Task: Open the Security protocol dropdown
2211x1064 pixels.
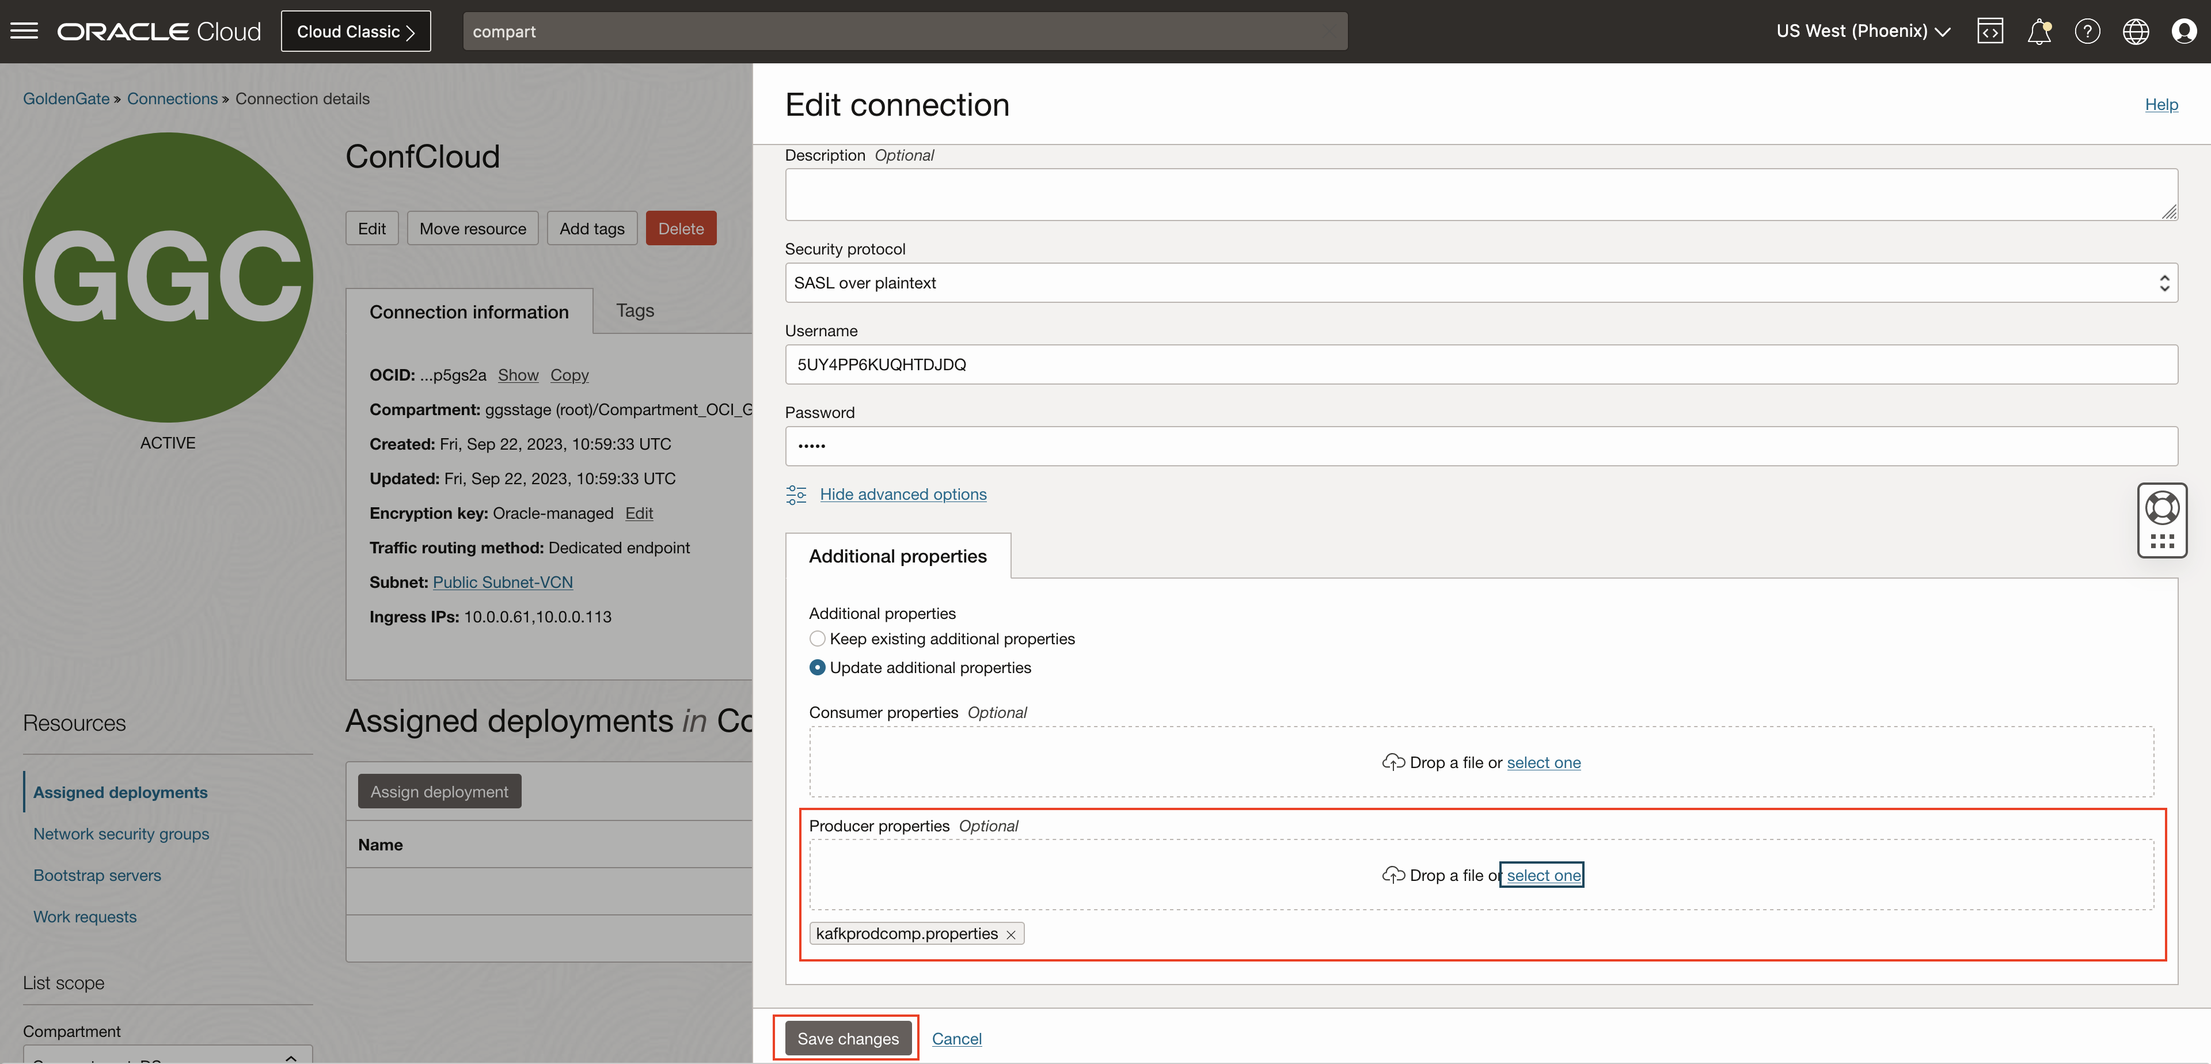Action: point(2164,282)
